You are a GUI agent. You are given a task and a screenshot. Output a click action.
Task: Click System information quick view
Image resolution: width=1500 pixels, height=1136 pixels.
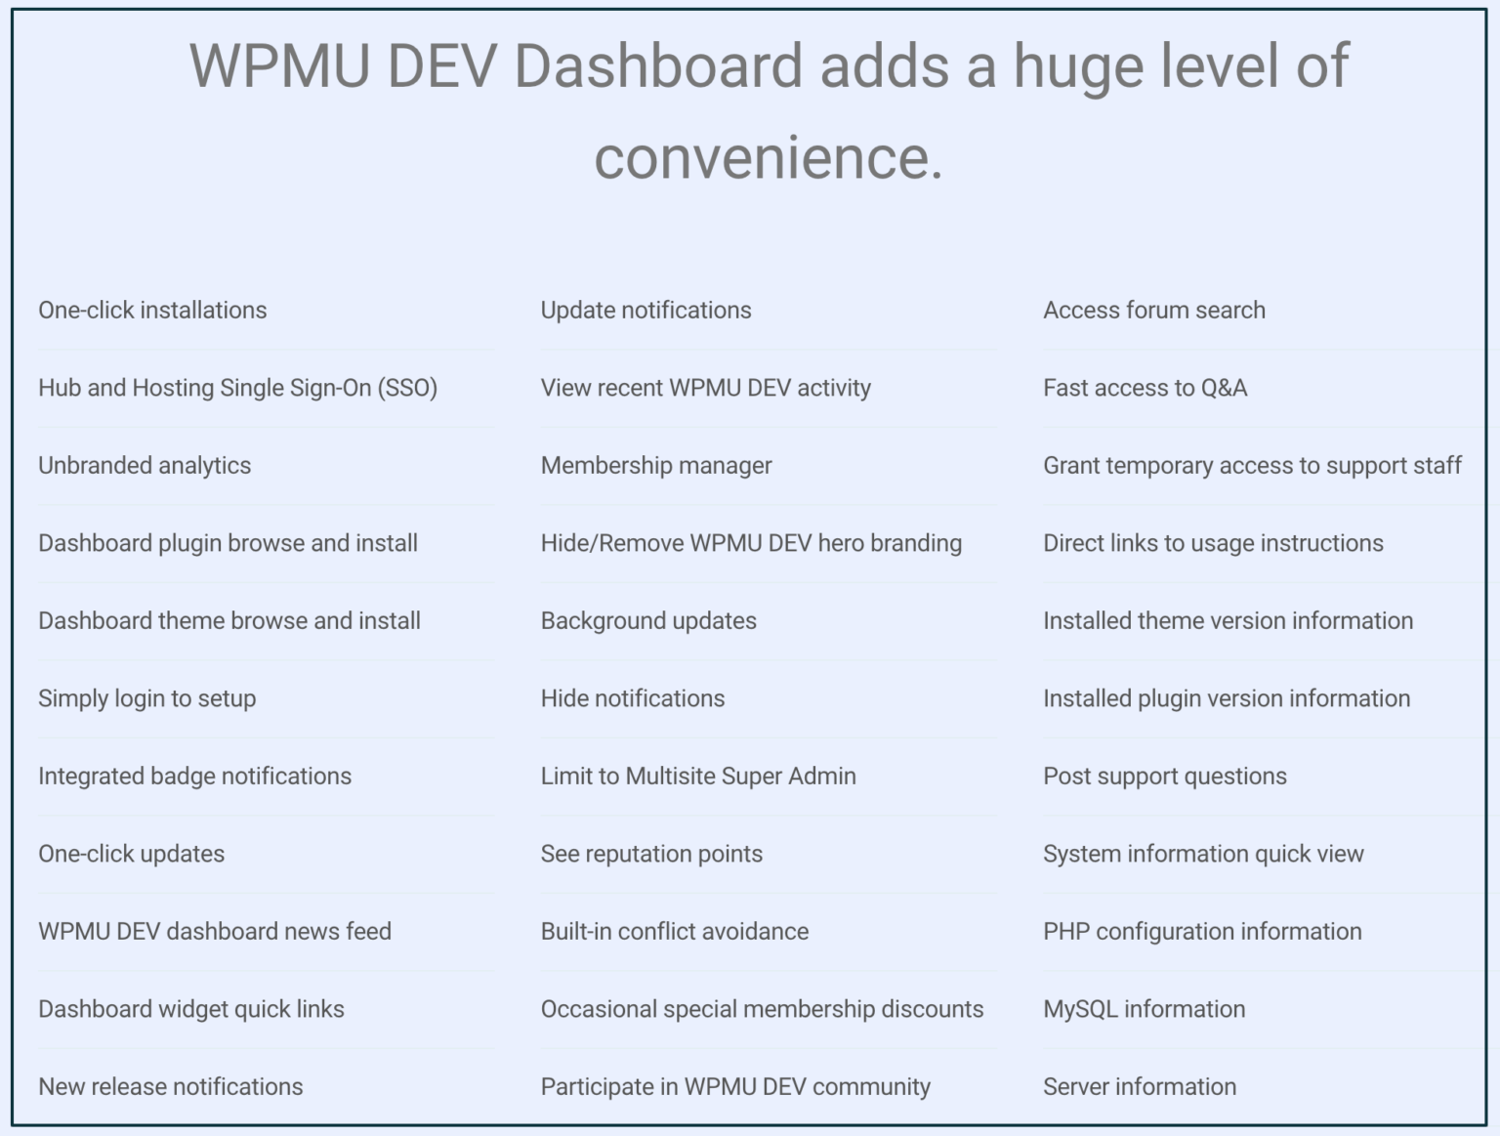point(1203,854)
